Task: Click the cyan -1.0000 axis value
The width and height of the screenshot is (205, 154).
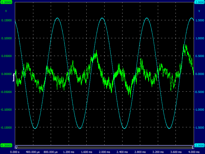Action: pos(199,110)
